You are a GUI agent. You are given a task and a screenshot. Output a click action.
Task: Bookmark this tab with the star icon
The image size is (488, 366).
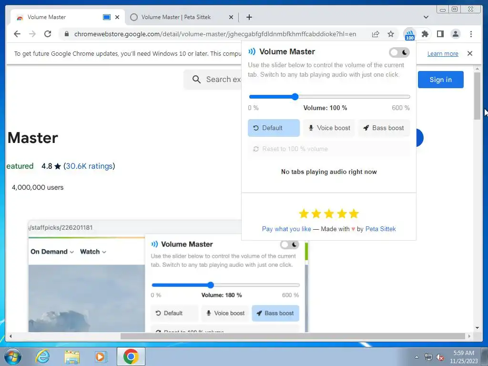pyautogui.click(x=391, y=34)
